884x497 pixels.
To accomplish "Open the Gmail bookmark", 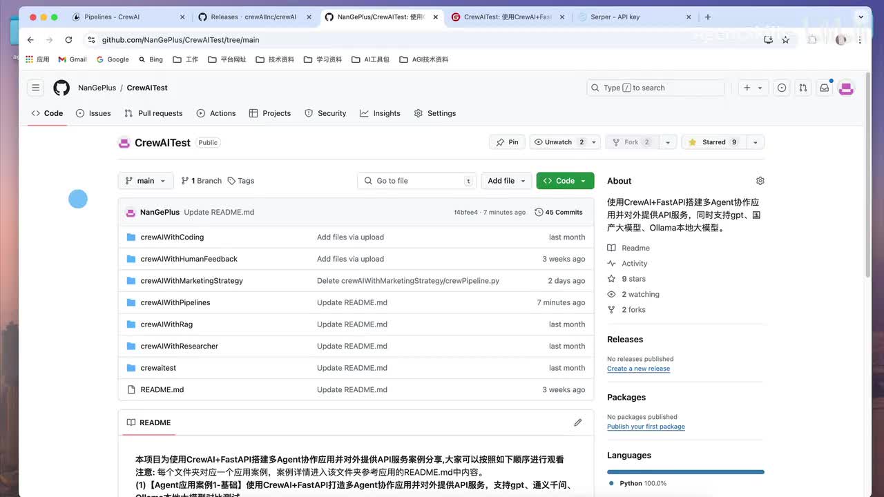I will tap(73, 59).
